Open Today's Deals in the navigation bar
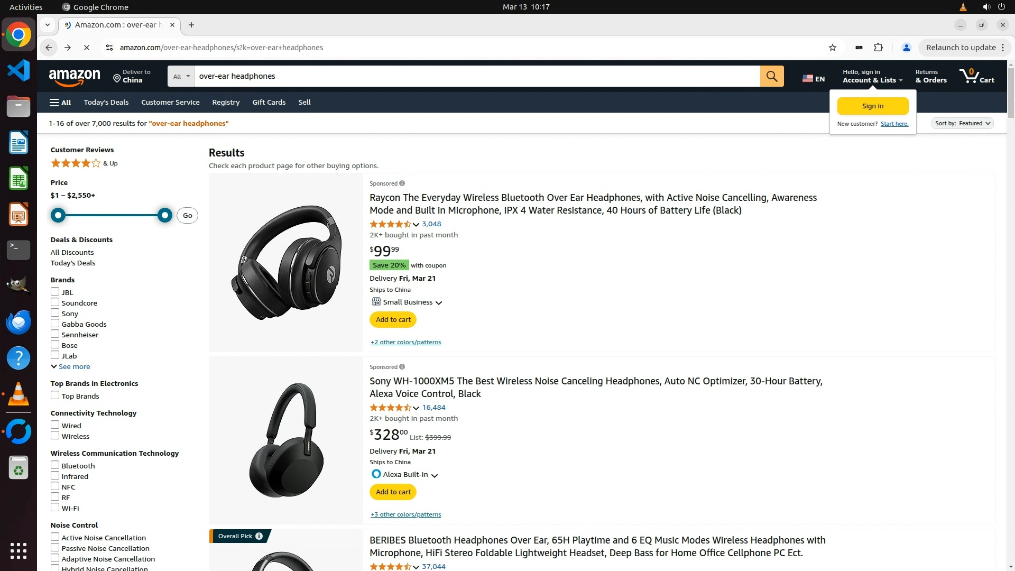 [106, 102]
